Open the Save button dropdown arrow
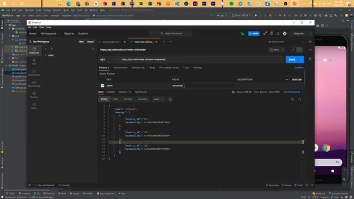 [283, 50]
